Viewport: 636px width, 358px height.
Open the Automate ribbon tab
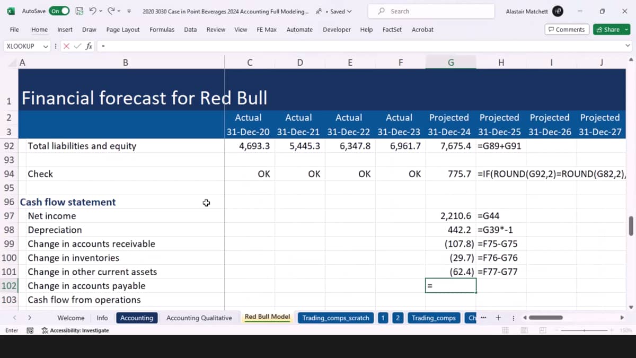299,30
